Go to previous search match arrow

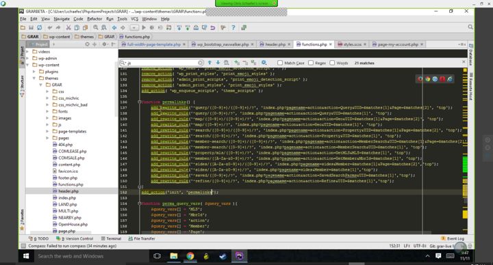[x=210, y=63]
